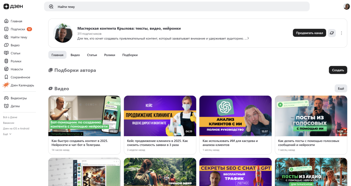Click the Найти тему search field
Screen dimensions: 351x186
177,7
